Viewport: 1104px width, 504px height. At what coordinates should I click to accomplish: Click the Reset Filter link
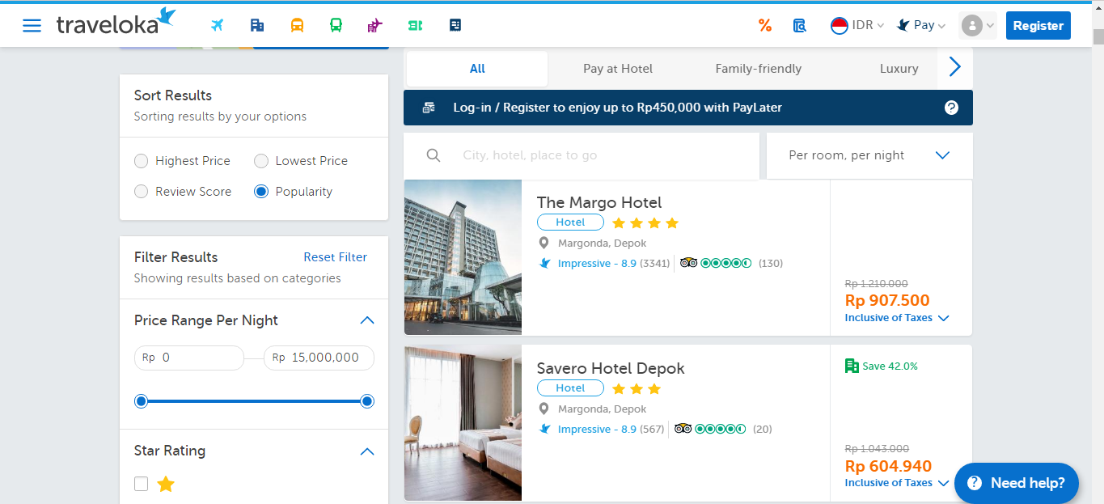[335, 257]
